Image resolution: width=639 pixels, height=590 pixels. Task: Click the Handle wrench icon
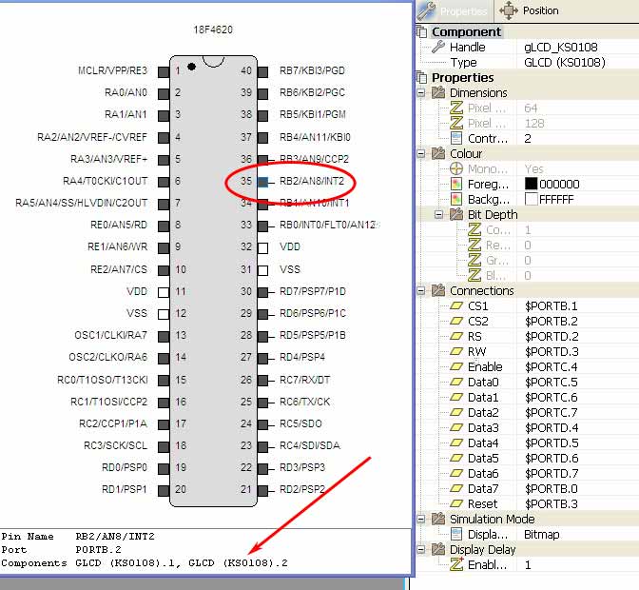438,47
